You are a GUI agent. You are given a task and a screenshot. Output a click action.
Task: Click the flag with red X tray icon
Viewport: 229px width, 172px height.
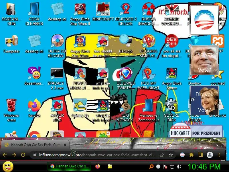[x=165, y=167]
